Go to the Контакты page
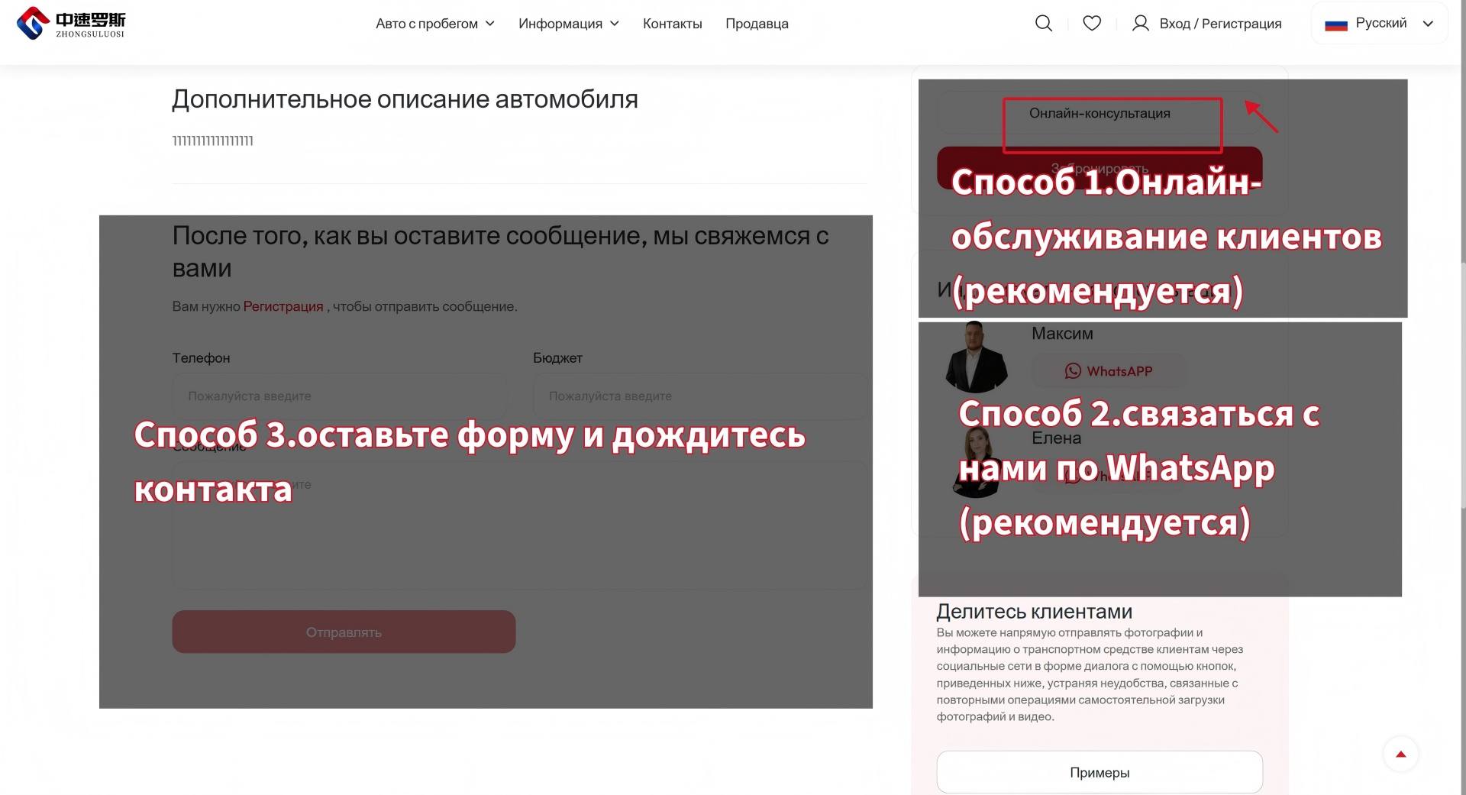 672,24
